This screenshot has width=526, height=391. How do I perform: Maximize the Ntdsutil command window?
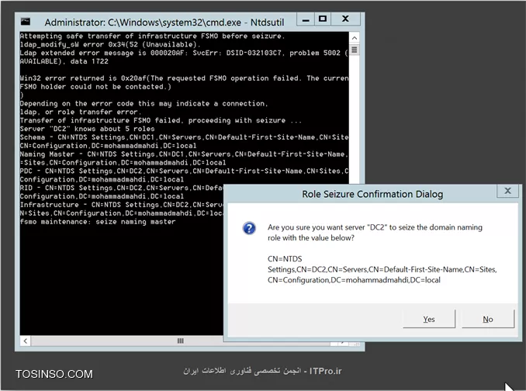[x=323, y=19]
